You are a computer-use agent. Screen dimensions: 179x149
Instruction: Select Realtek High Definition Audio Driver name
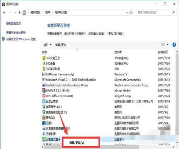tap(67, 85)
